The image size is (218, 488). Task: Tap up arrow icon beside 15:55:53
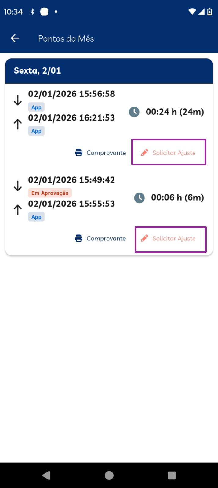(18, 210)
